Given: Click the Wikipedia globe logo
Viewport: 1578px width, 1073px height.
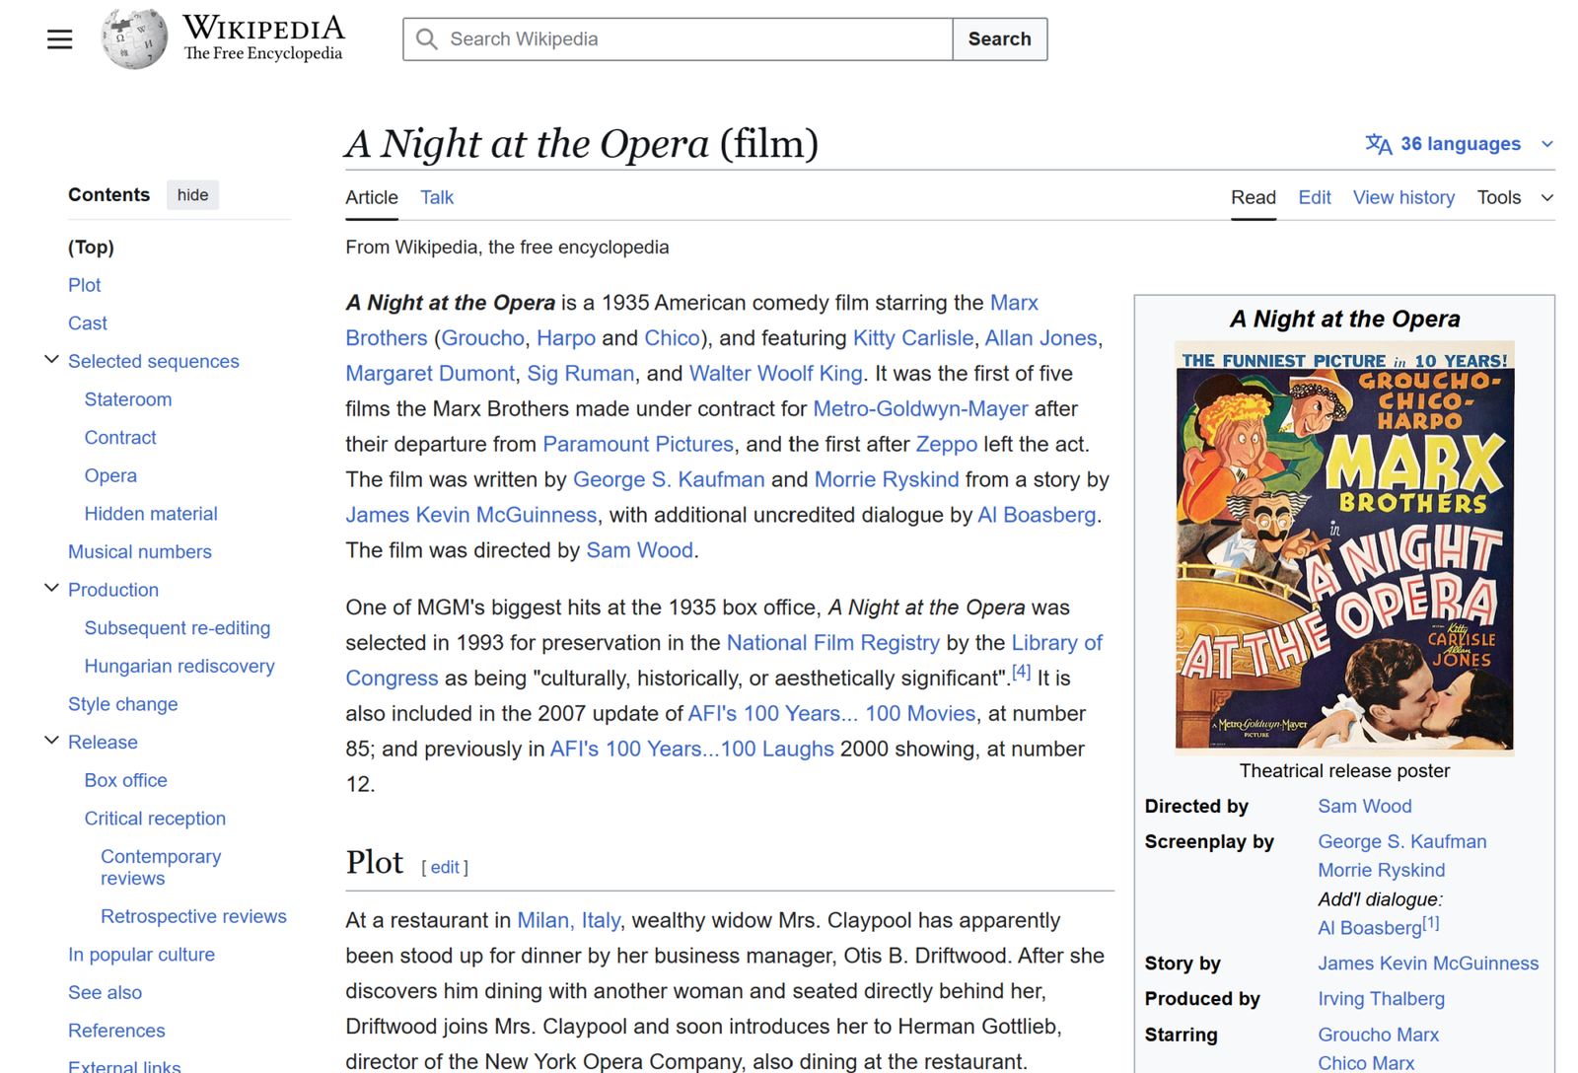Looking at the screenshot, I should 134,39.
